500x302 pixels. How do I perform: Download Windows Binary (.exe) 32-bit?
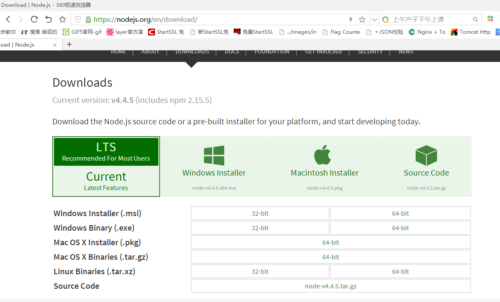point(260,228)
